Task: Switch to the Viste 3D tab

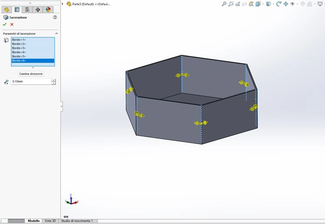Action: [x=50, y=221]
